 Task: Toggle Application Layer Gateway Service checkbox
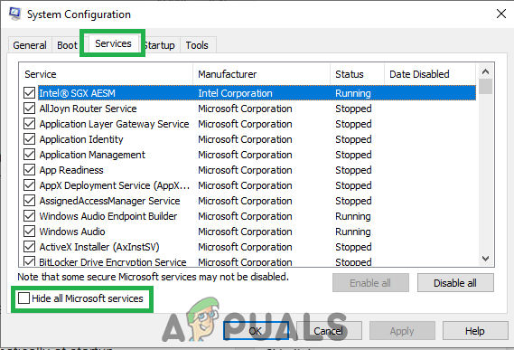[29, 124]
